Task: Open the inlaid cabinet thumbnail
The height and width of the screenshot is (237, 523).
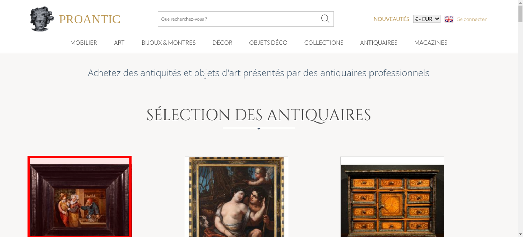Action: coord(392,197)
